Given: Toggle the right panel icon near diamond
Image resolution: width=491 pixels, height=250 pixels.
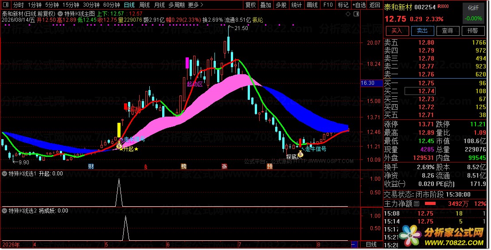Looking at the screenshot, I should 356,14.
